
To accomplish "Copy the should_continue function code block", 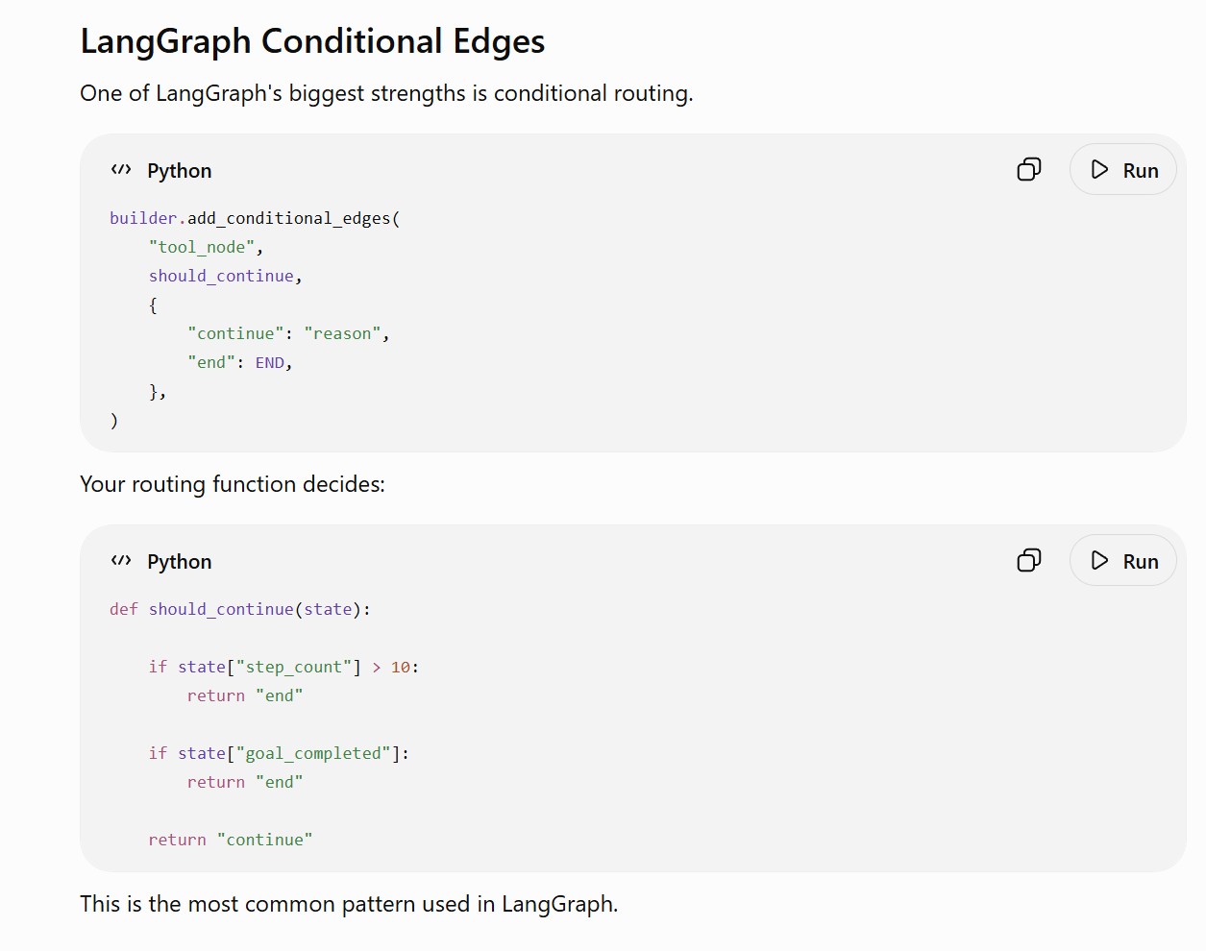I will [x=1028, y=561].
